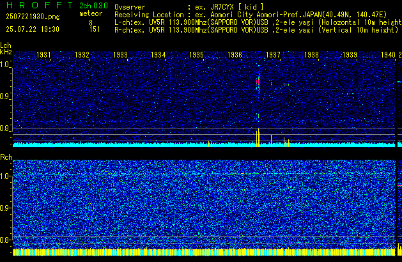Click the Rch channel label
Screen dimensions: 402x262
click(x=6, y=157)
